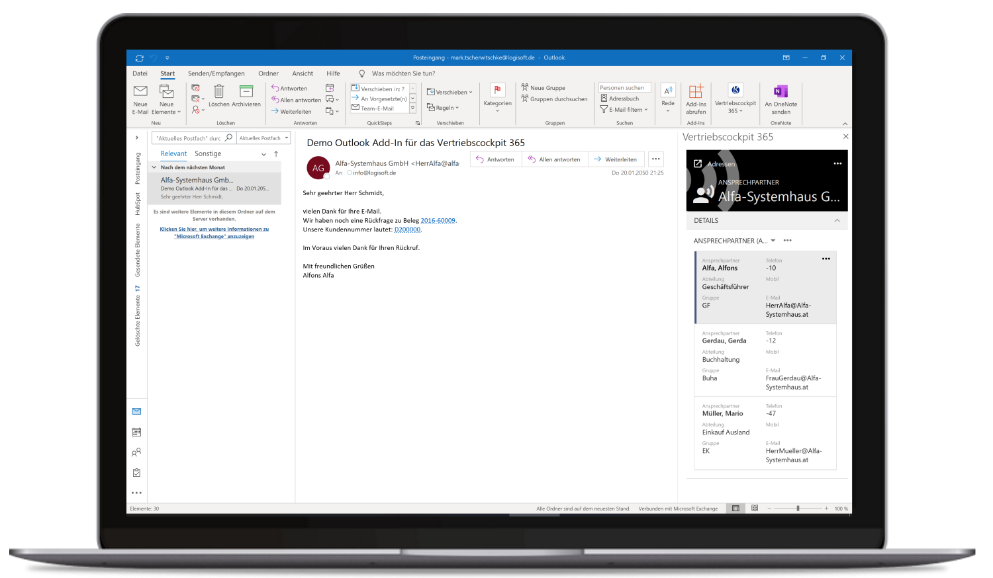Open the E-Mail filtern dropdown
This screenshot has height=578, width=993.
pyautogui.click(x=624, y=109)
